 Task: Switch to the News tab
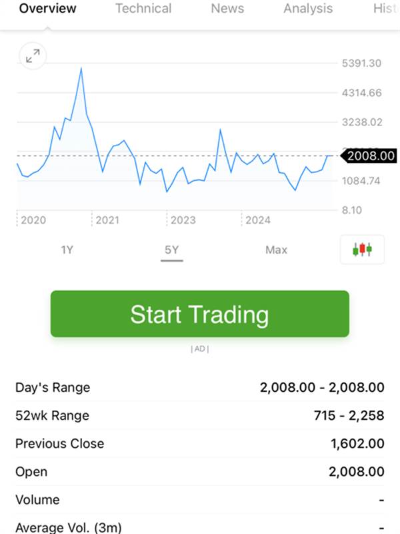click(x=227, y=9)
